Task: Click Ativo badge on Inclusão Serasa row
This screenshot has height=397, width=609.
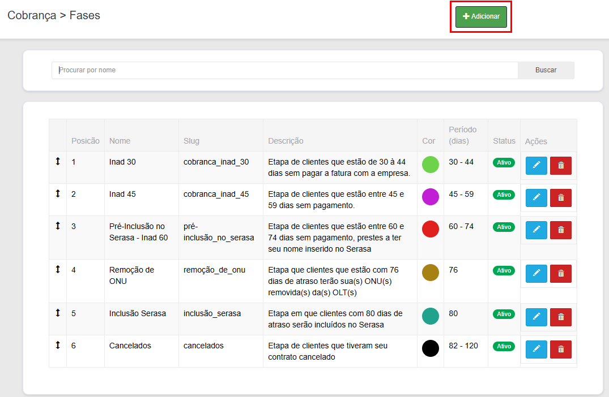Action: 504,314
